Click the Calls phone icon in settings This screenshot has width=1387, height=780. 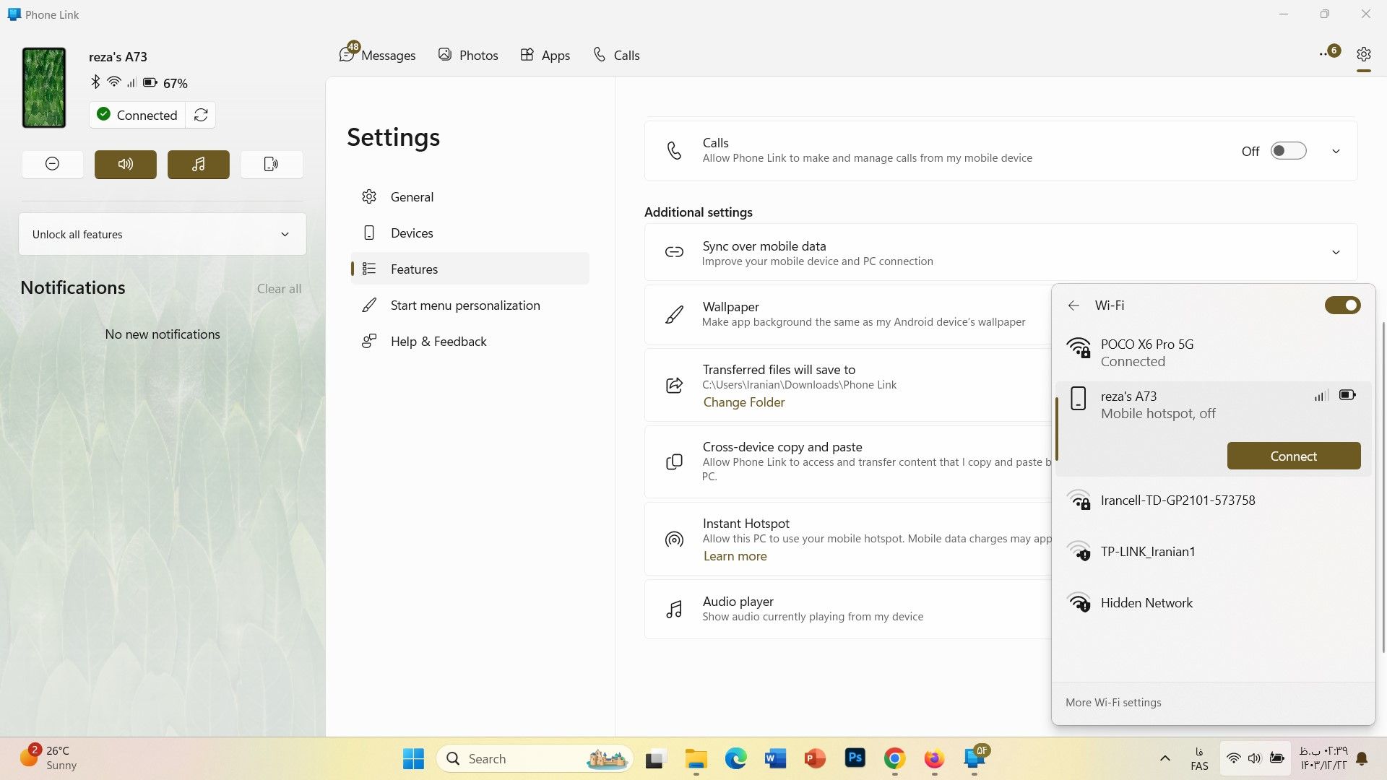(x=674, y=150)
